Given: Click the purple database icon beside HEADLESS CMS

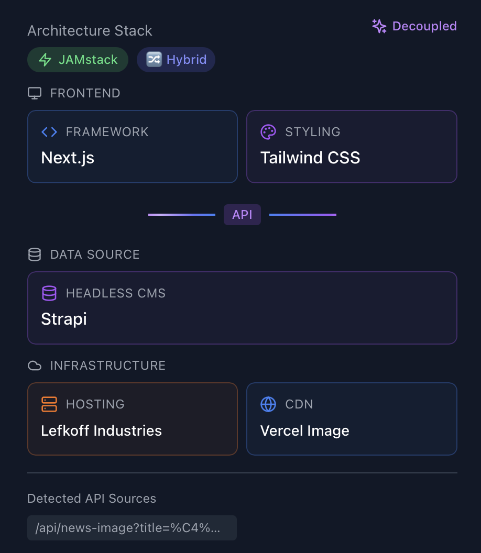Looking at the screenshot, I should 49,293.
